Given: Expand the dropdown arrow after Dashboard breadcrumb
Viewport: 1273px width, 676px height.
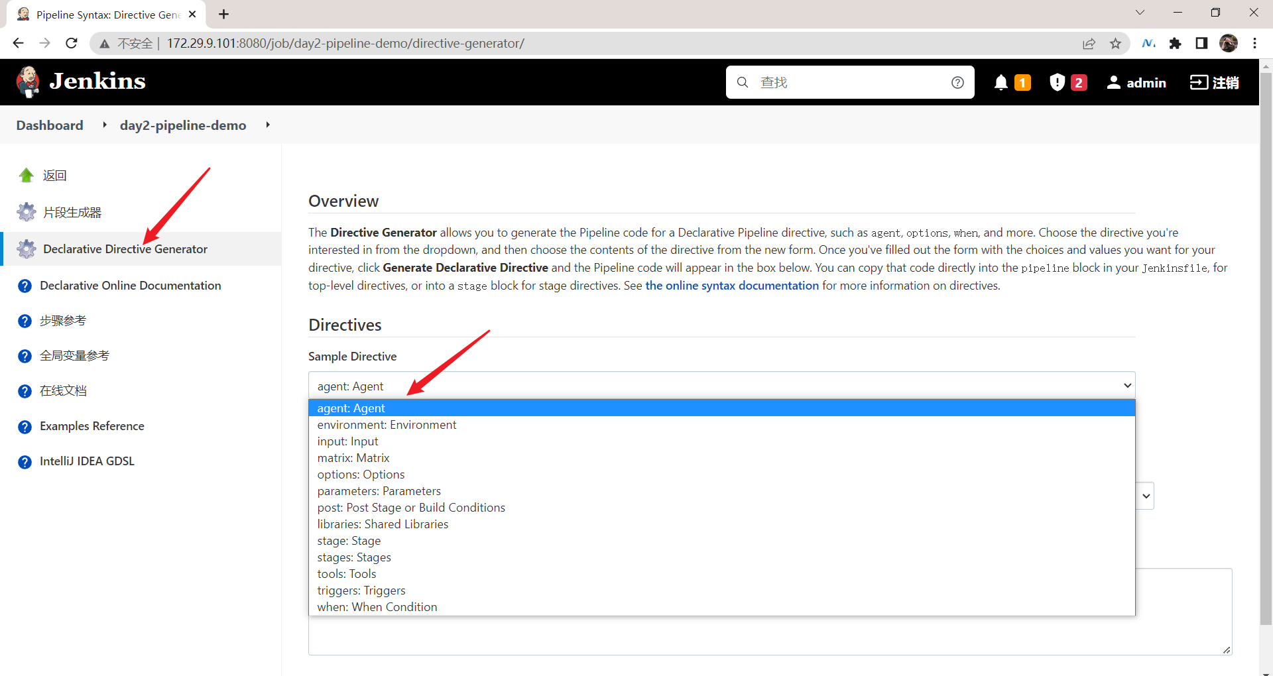Looking at the screenshot, I should click(105, 125).
